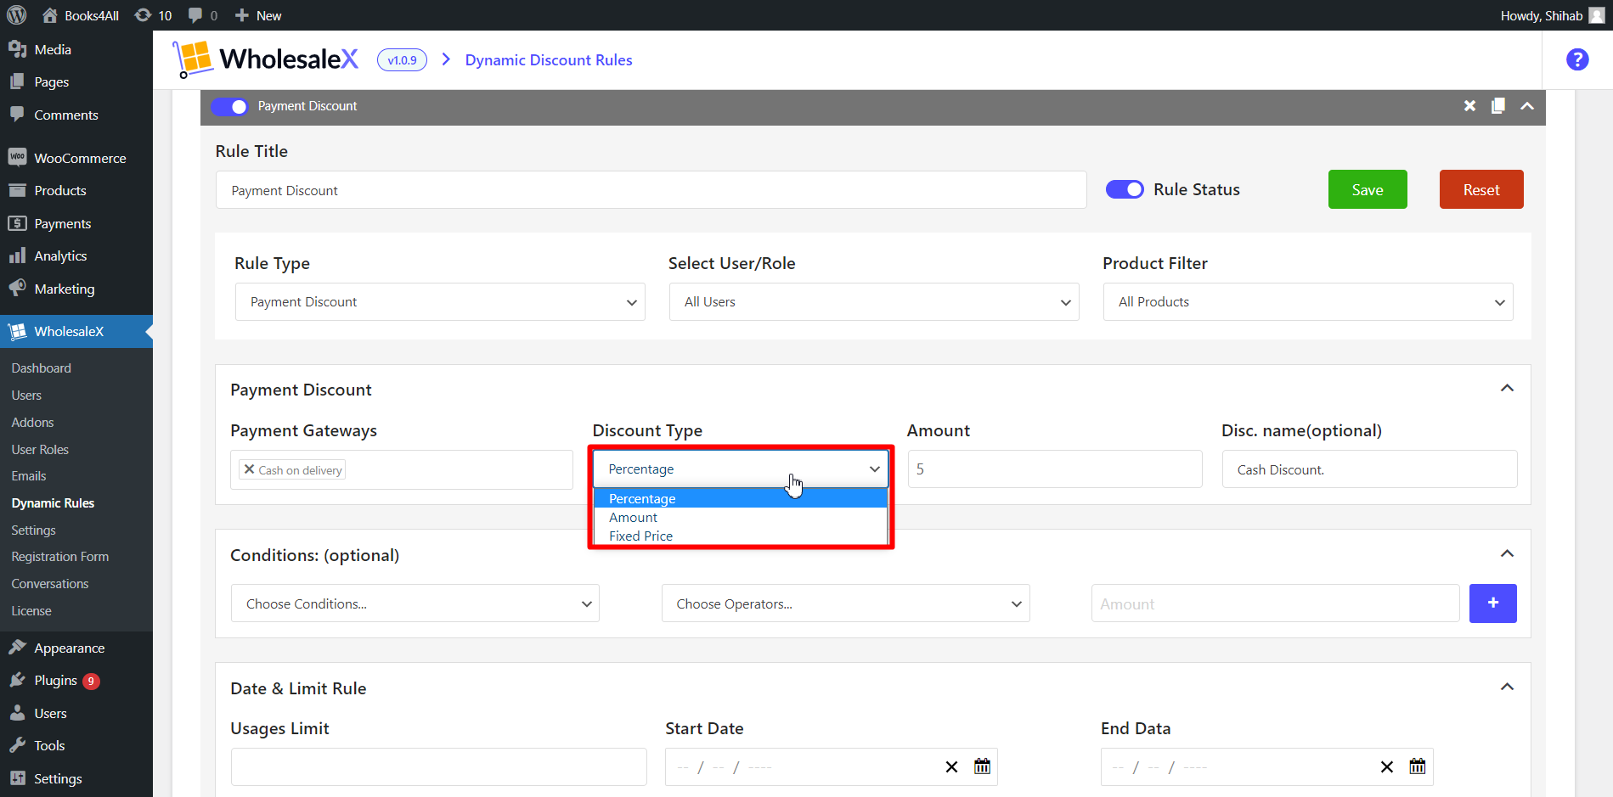
Task: Open the Product Filter dropdown
Action: point(1308,302)
